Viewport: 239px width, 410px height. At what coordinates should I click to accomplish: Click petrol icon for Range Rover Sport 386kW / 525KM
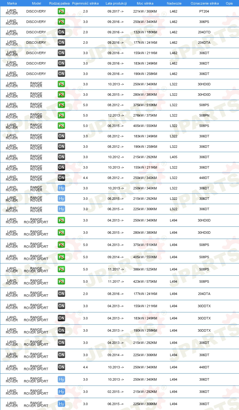click(x=61, y=269)
